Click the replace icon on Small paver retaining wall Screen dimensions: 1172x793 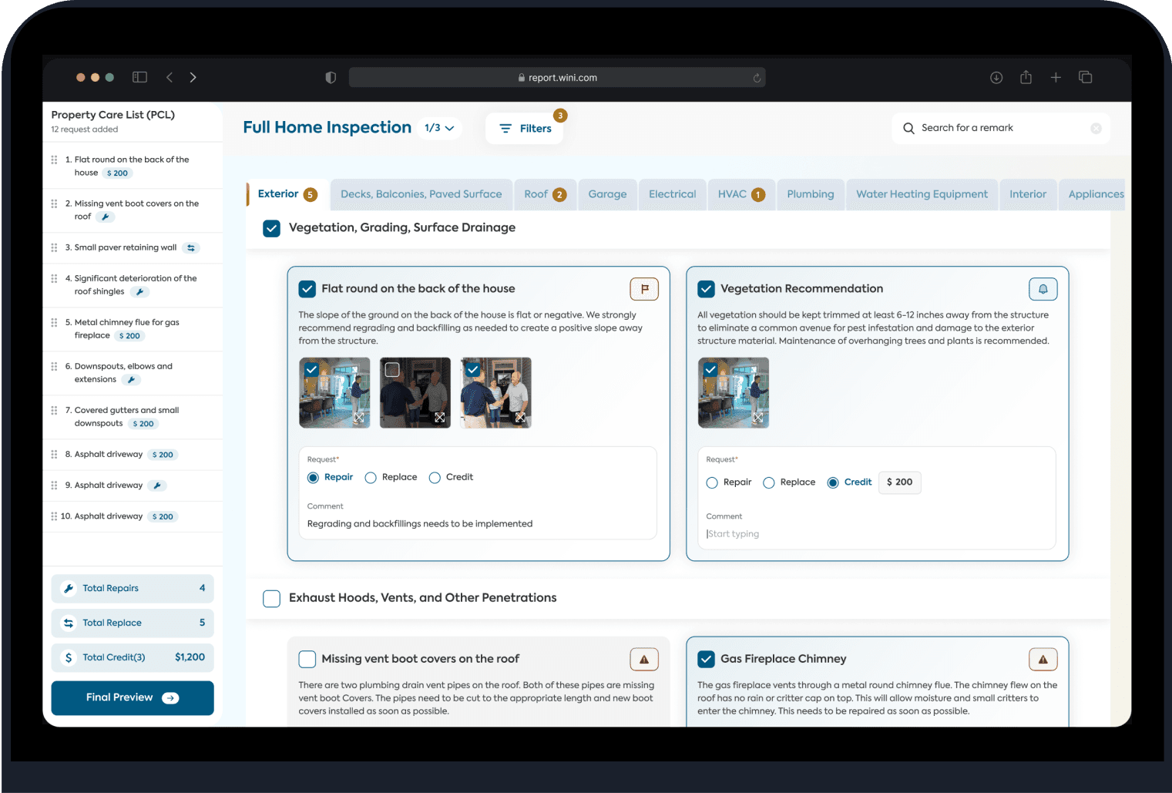pyautogui.click(x=191, y=248)
